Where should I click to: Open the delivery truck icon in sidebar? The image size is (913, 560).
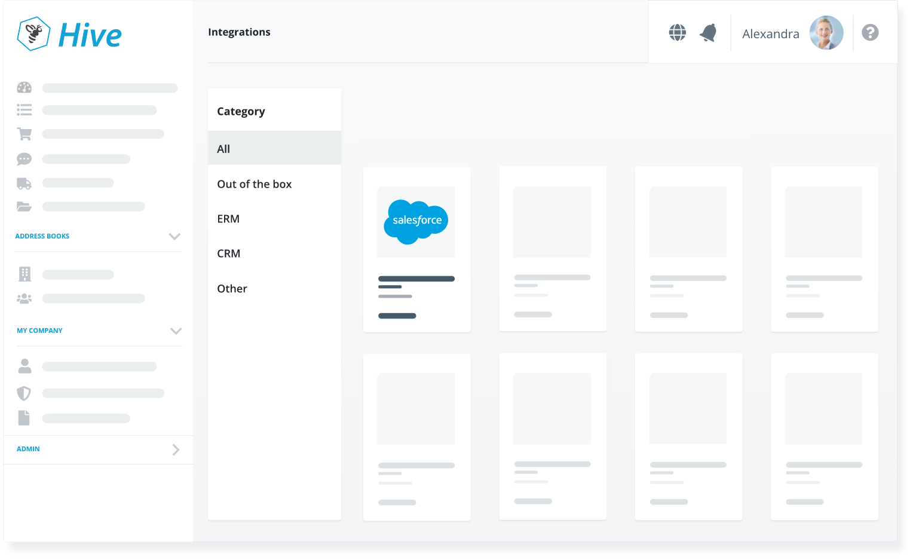pyautogui.click(x=24, y=183)
